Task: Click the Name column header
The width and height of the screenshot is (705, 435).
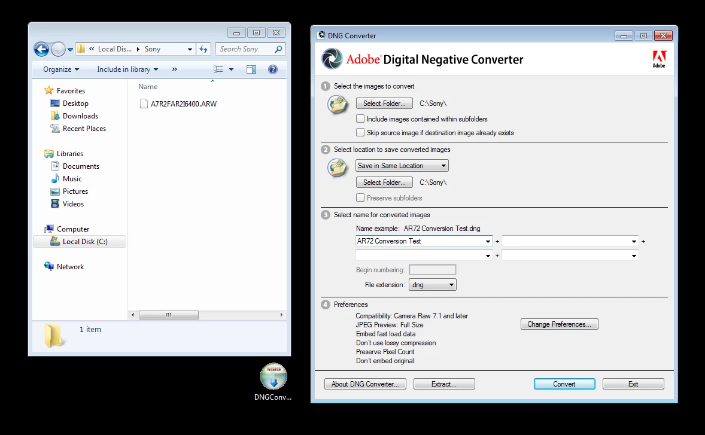Action: pos(148,87)
